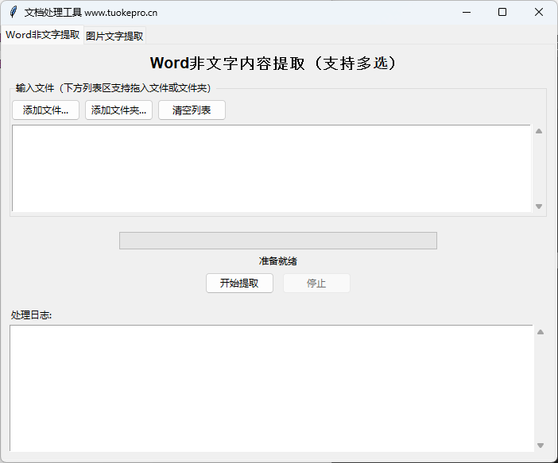
Task: Choose 添加文件夹... to add a folder
Action: 118,110
